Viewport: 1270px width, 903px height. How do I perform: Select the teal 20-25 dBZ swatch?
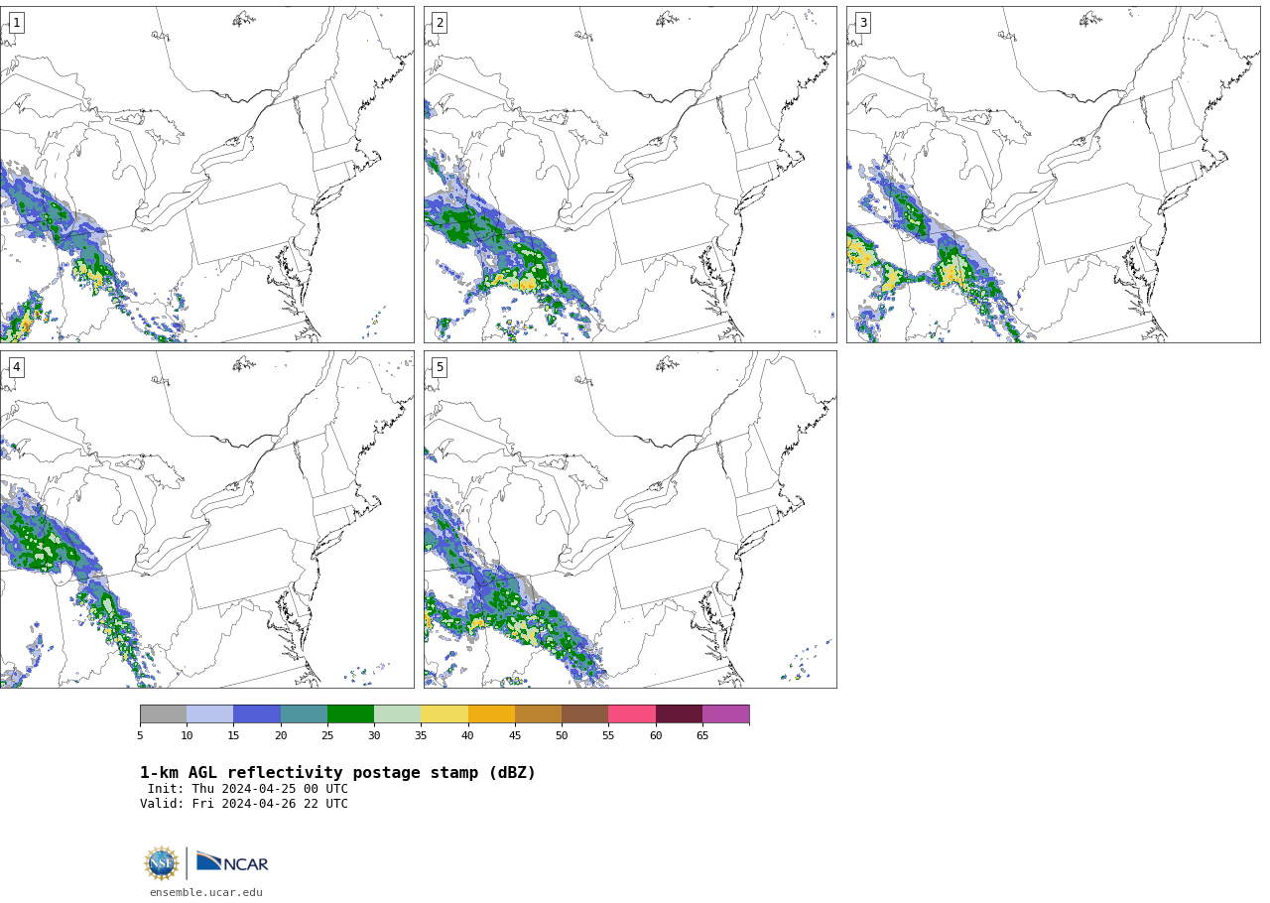tap(304, 714)
